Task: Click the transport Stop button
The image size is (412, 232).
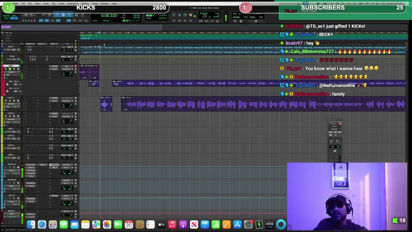Action: (179, 15)
